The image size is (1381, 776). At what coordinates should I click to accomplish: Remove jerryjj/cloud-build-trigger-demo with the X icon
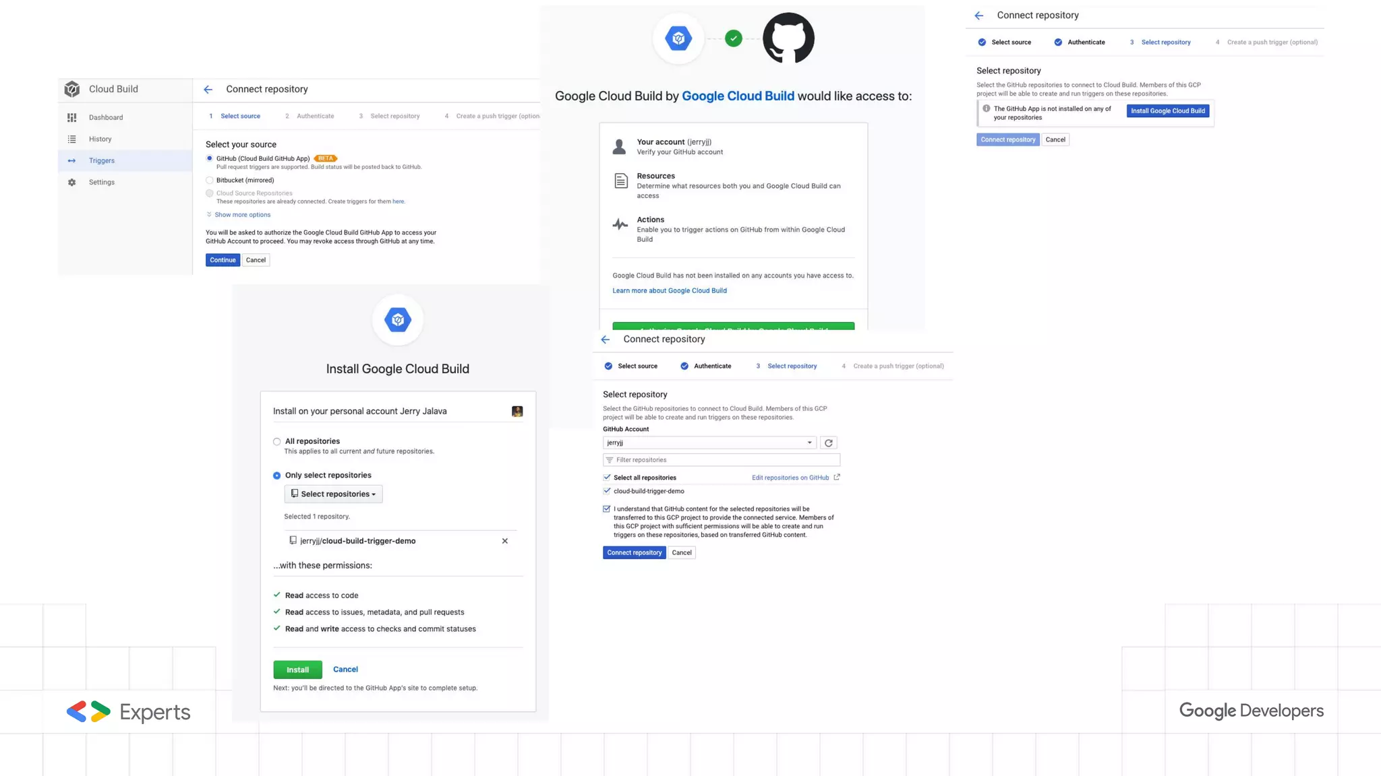point(504,541)
